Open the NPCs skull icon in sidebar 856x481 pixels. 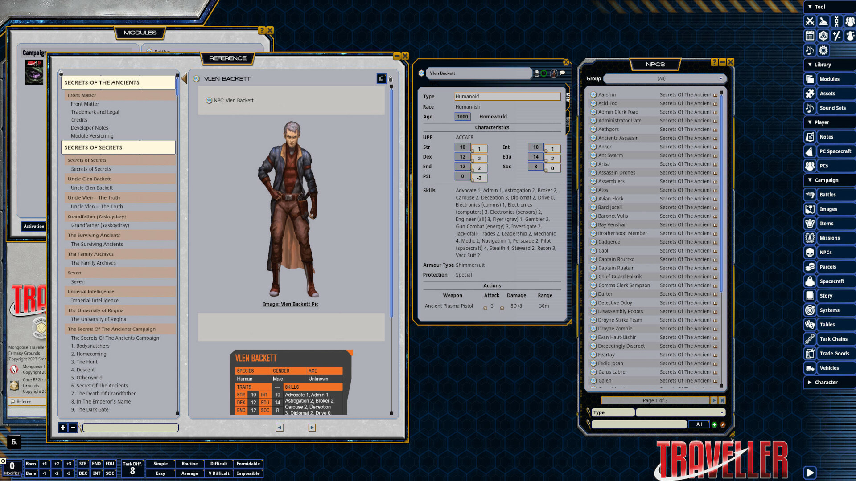[810, 253]
